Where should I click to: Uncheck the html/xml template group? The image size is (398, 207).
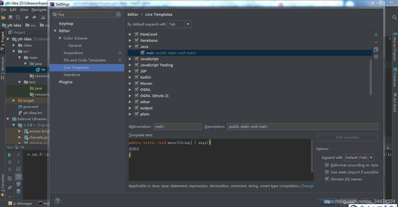tap(136, 34)
